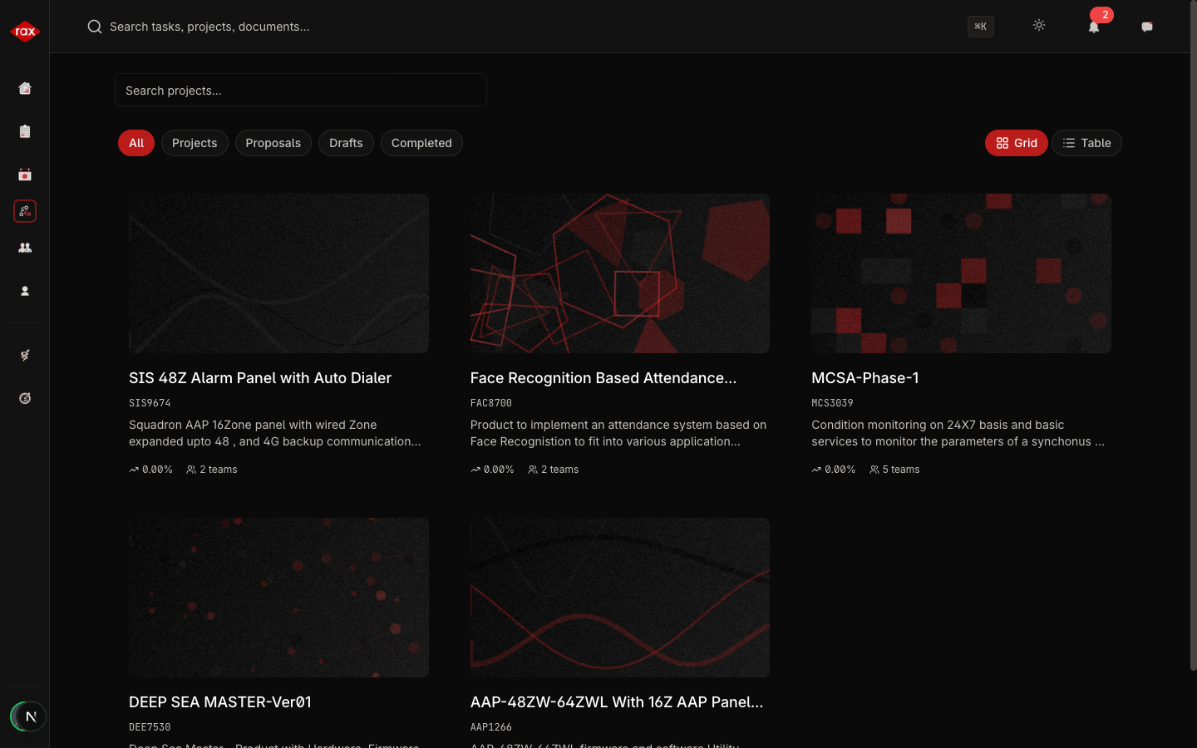Viewport: 1197px width, 748px height.
Task: Select the Completed filter tab
Action: [421, 143]
